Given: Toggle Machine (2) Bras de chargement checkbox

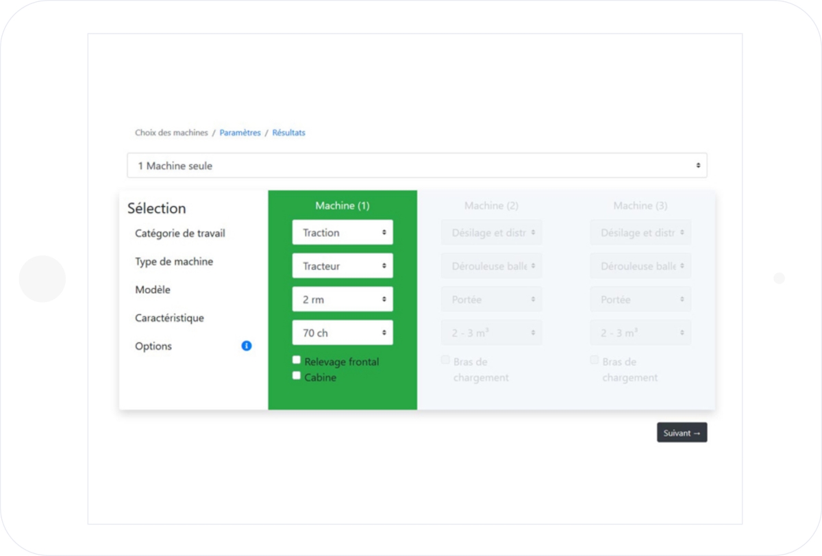Looking at the screenshot, I should tap(446, 360).
